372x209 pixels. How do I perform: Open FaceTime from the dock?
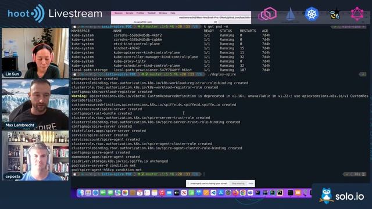click(x=103, y=193)
